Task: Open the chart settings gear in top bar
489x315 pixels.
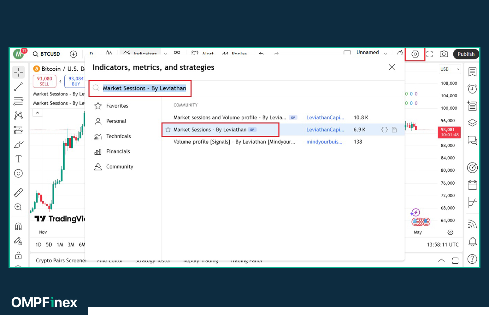Action: [x=415, y=54]
